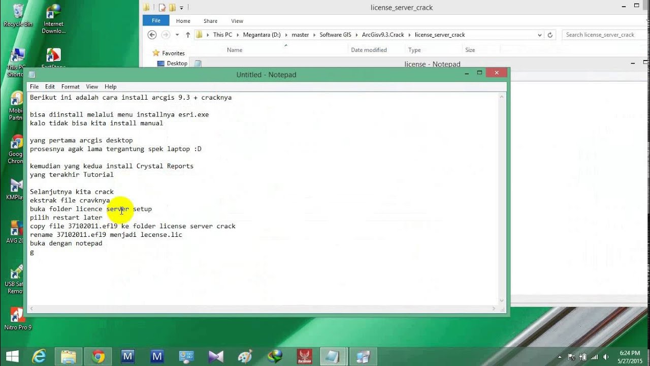Image resolution: width=650 pixels, height=366 pixels.
Task: Open the Recycle Bin desktop icon
Action: pyautogui.click(x=18, y=15)
